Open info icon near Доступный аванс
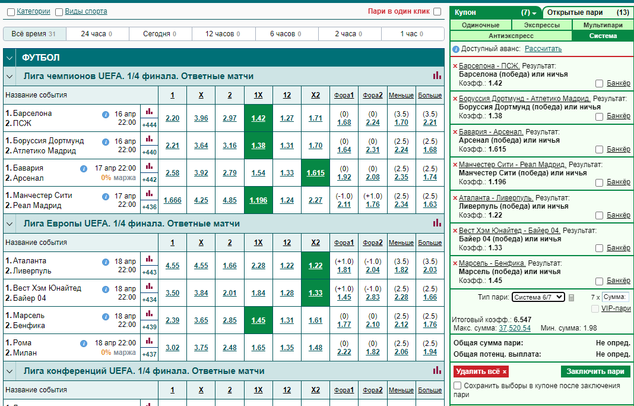 point(456,49)
